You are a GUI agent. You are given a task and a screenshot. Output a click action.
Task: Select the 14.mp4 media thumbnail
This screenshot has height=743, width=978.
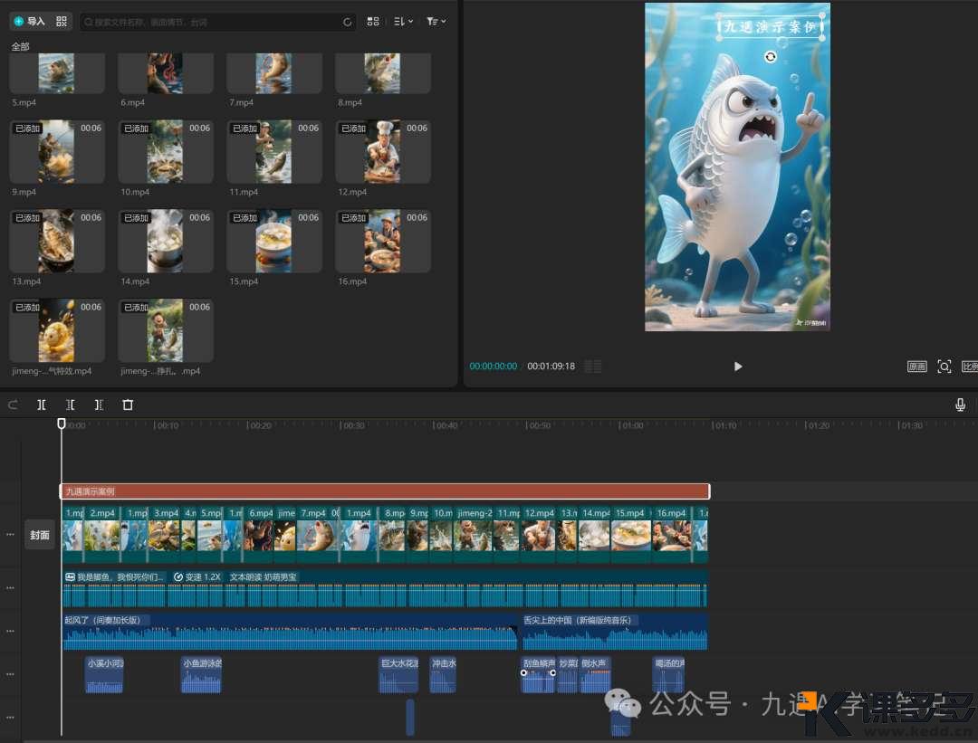coord(166,242)
